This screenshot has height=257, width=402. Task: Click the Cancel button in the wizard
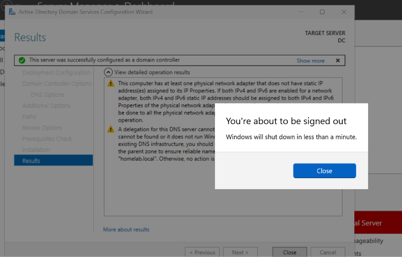point(328,252)
